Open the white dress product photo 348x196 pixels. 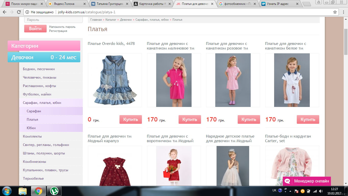click(292, 80)
